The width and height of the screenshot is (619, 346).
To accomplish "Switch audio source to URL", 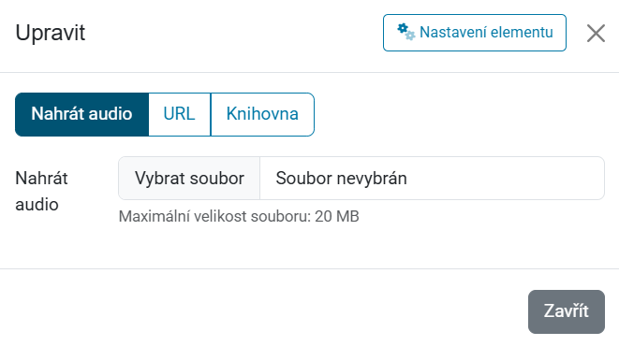I will tap(180, 115).
